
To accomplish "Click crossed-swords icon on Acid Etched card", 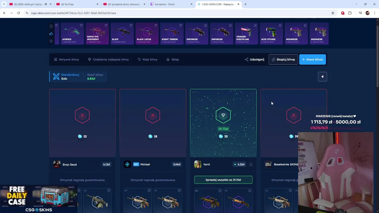I will pyautogui.click(x=280, y=25).
